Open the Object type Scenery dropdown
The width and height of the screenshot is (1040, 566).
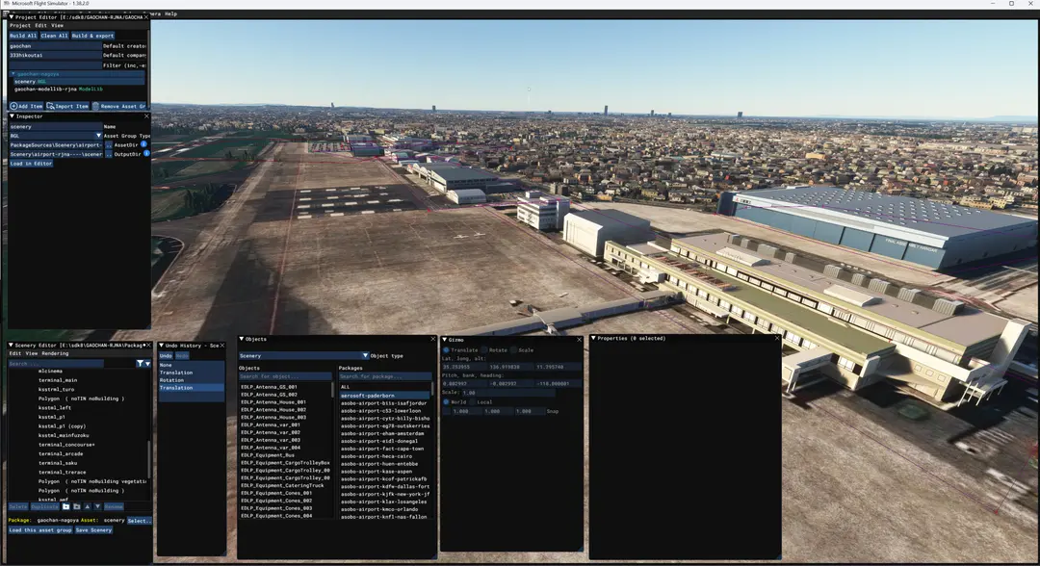(x=303, y=356)
